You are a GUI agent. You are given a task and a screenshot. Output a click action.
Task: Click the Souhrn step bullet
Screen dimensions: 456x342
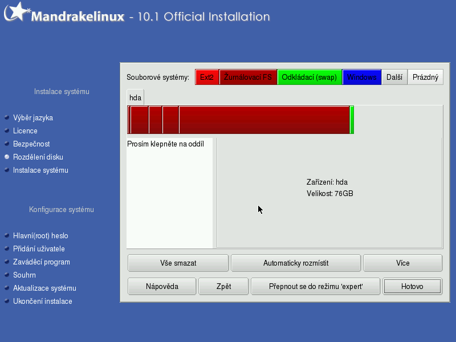(x=7, y=275)
